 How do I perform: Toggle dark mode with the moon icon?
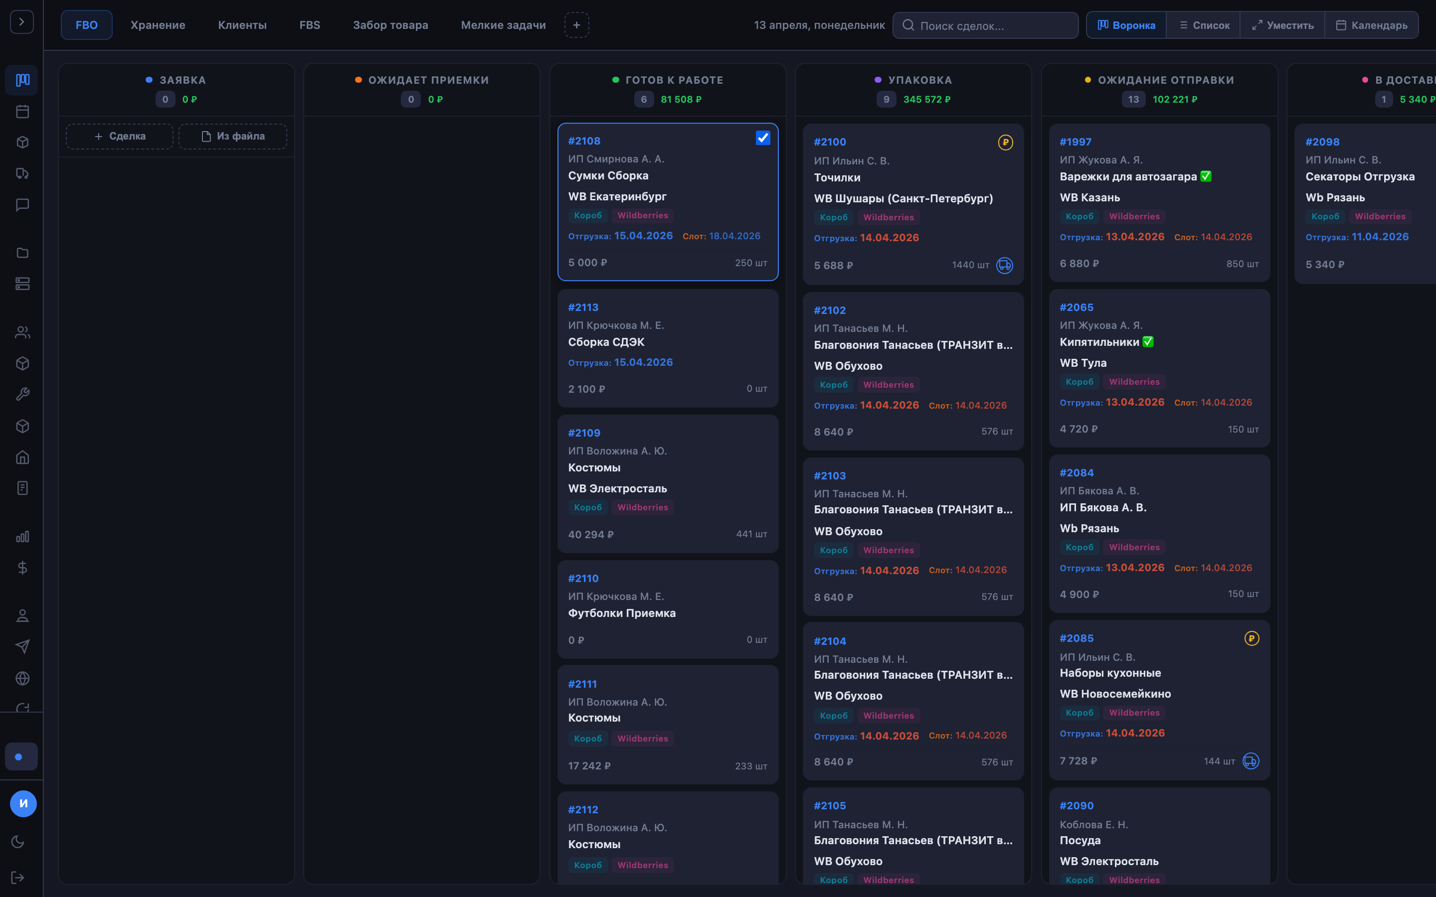tap(18, 841)
